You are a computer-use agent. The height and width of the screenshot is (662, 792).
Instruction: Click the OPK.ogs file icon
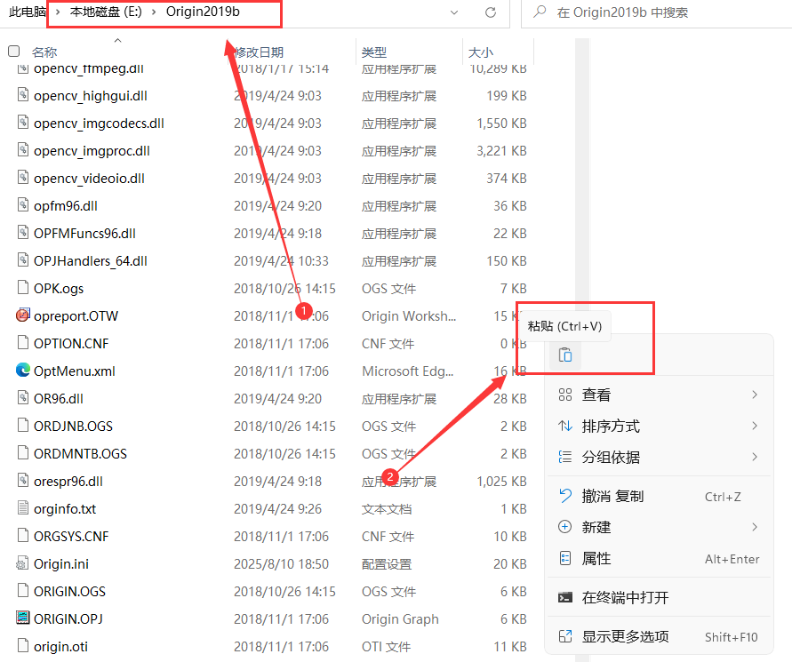tap(23, 287)
